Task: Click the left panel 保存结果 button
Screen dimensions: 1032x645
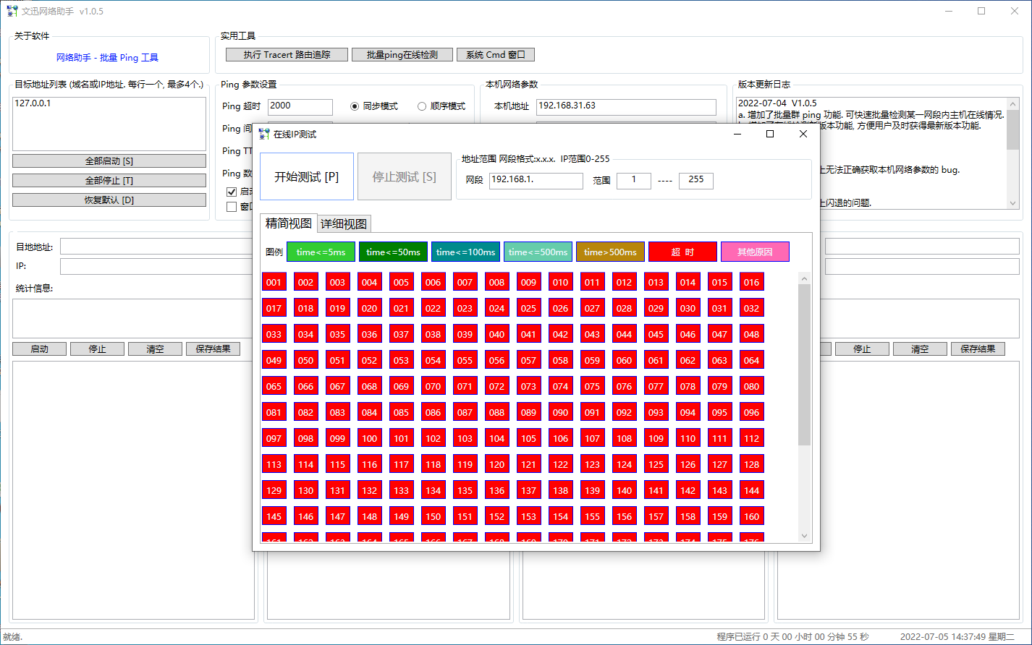Action: click(213, 349)
